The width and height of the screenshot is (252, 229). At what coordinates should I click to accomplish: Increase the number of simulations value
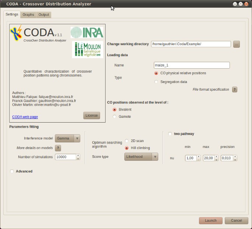(x=78, y=155)
